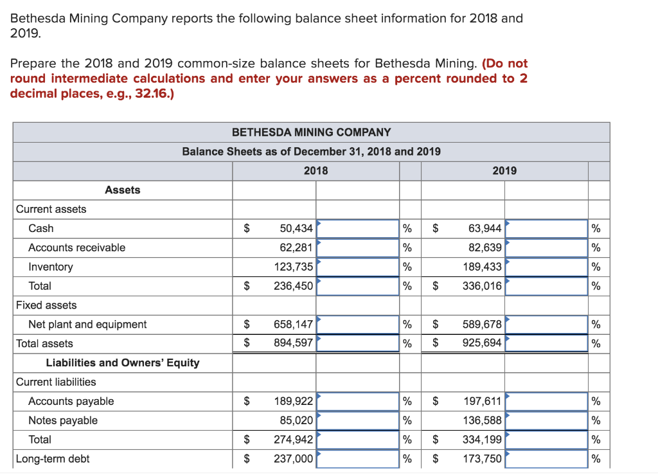Image resolution: width=658 pixels, height=475 pixels.
Task: Click 2019 Net plant and equipment percent field
Action: (546, 325)
